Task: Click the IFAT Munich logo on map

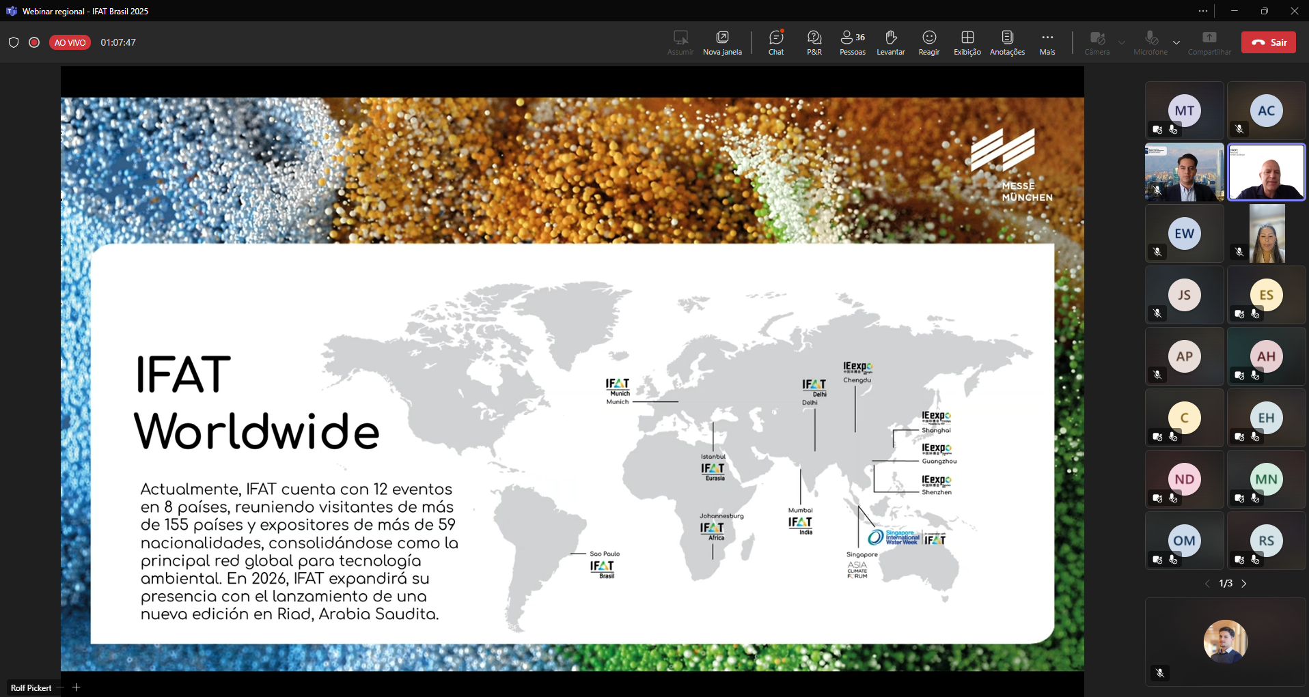Action: coord(618,387)
